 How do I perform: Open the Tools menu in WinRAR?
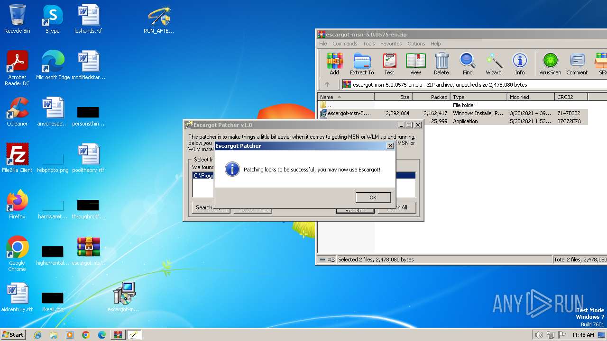[x=369, y=44]
